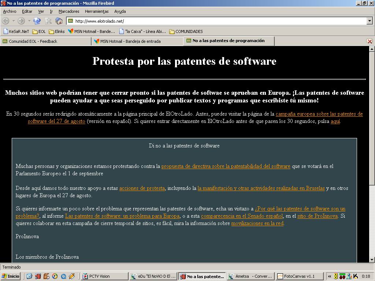Expand the URL bar history dropdown
Image resolution: width=375 pixels, height=281 pixels.
coord(370,21)
